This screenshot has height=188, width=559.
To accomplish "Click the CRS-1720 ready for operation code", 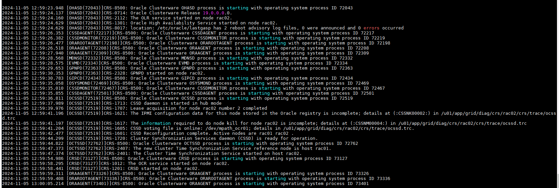I will (x=114, y=138).
